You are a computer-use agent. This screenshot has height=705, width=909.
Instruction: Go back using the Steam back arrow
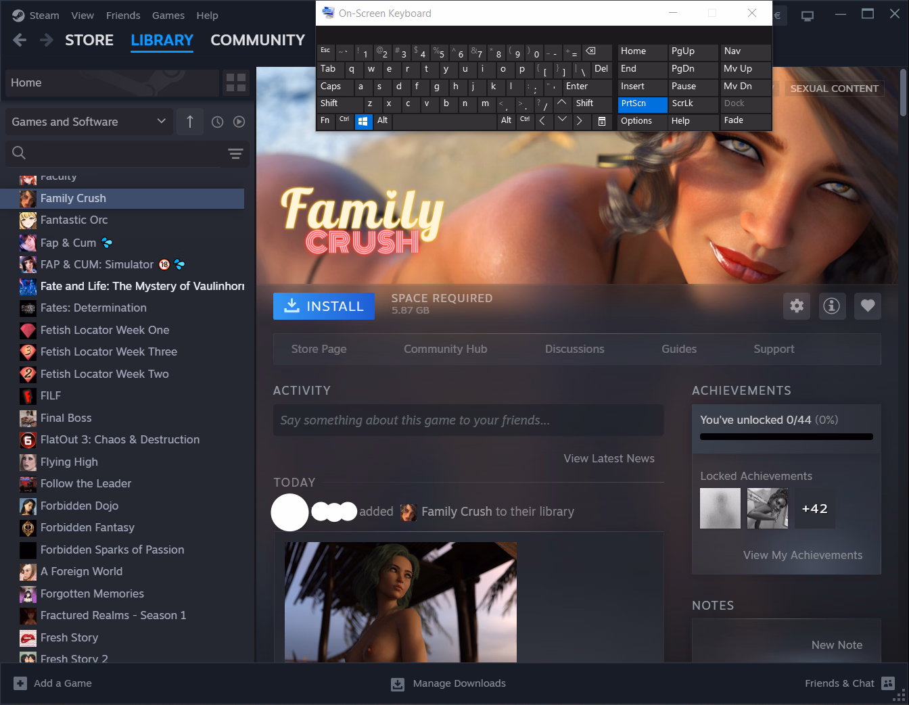[20, 41]
